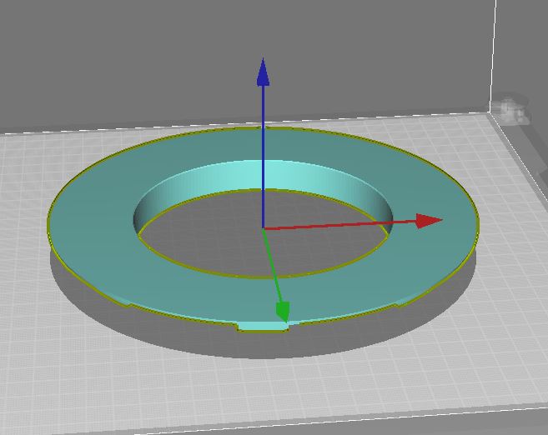Click the small gray object at the bed's corner
Viewport: 548px width, 435px height.
tap(510, 111)
